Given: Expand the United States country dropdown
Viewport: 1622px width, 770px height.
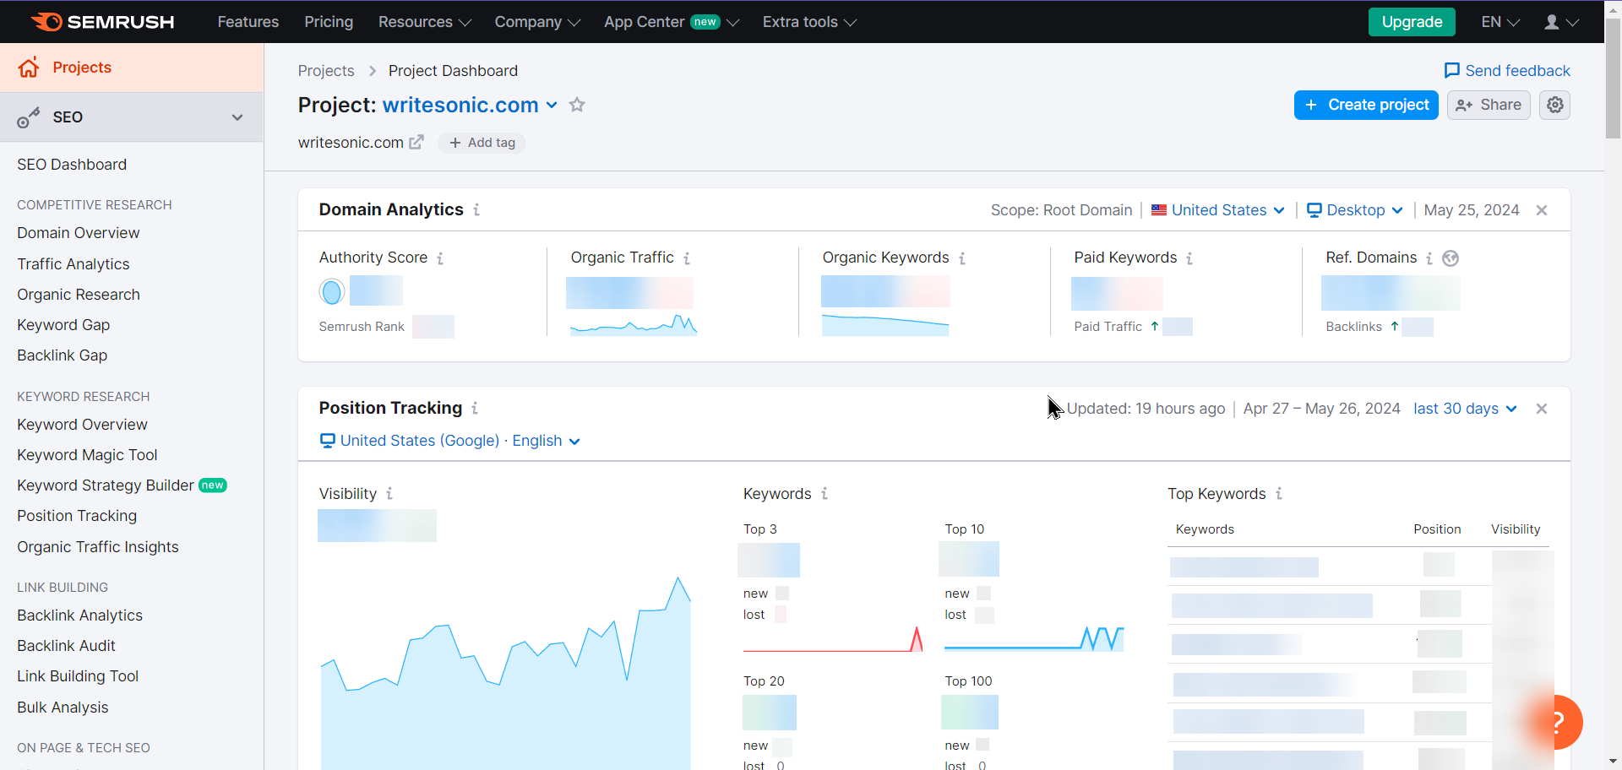Looking at the screenshot, I should click(1217, 210).
